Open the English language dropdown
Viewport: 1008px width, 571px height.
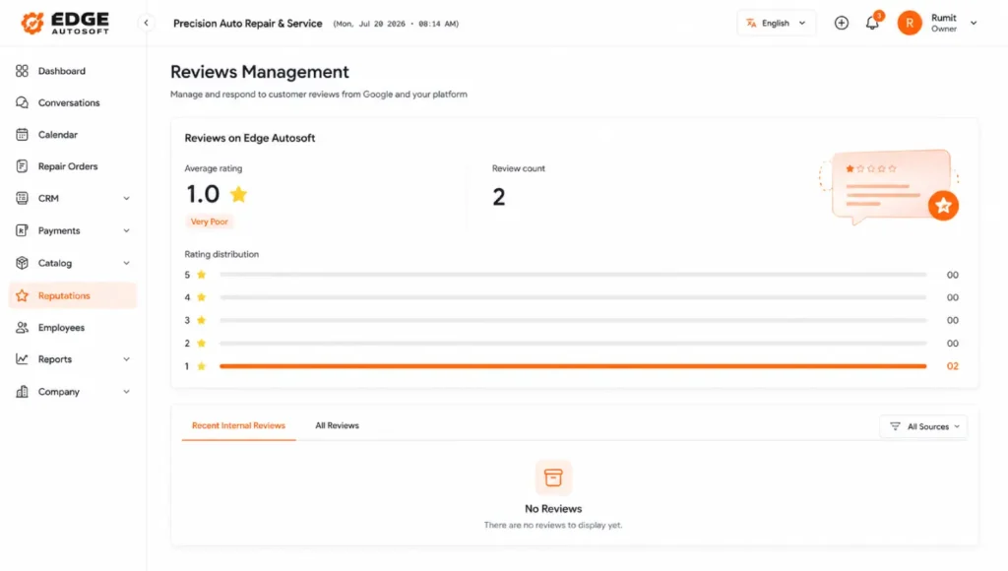point(777,24)
